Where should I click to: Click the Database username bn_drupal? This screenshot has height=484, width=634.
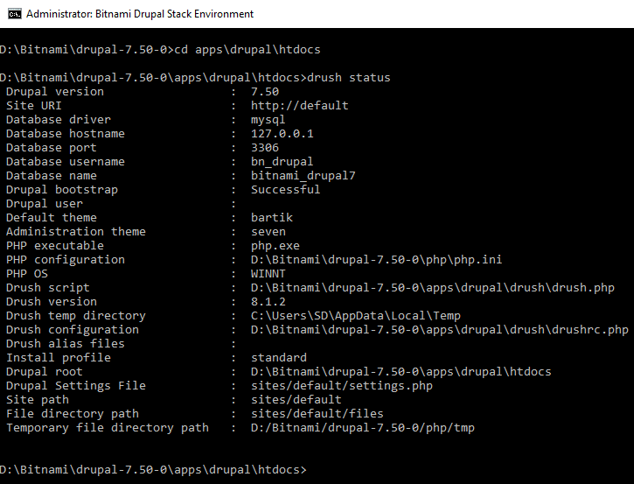(x=282, y=161)
